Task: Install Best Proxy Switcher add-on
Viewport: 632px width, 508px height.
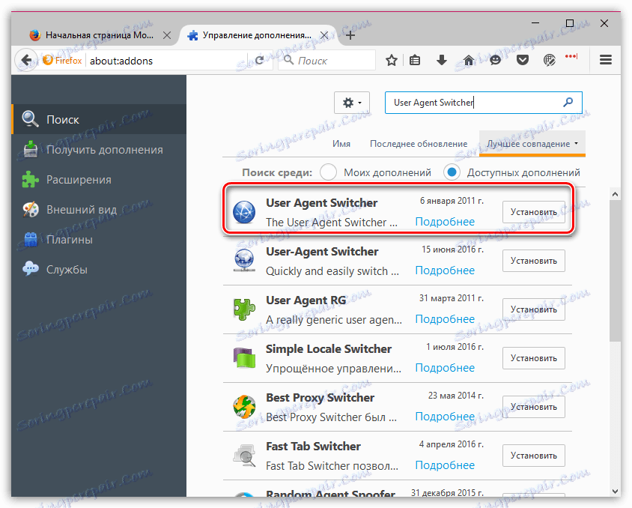Action: pyautogui.click(x=534, y=407)
